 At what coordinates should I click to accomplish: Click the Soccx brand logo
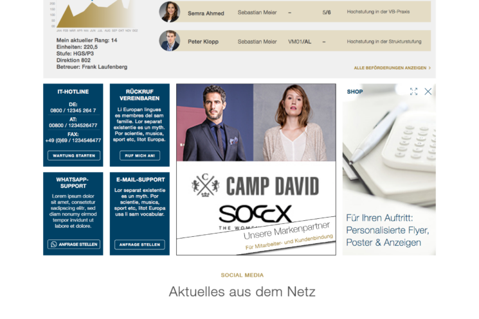(255, 214)
